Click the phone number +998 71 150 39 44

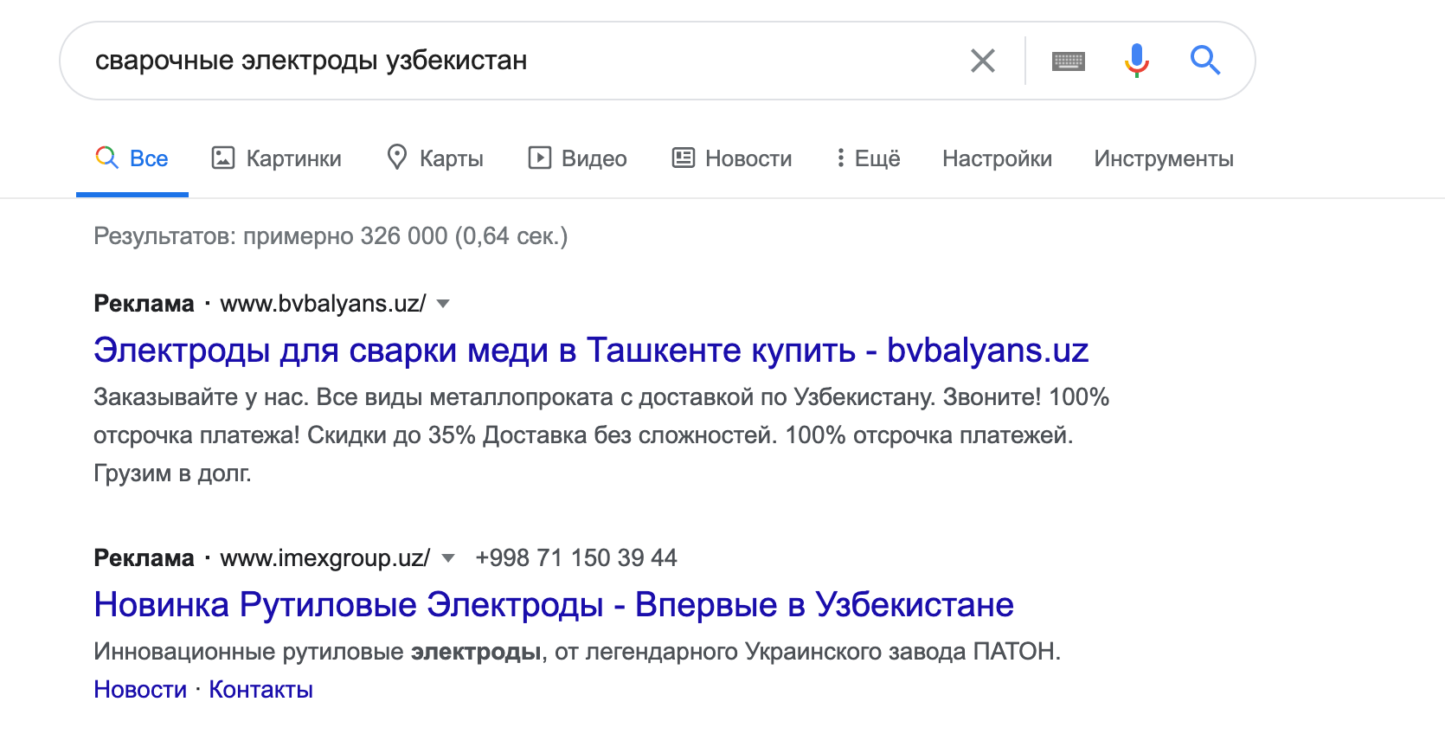point(575,558)
